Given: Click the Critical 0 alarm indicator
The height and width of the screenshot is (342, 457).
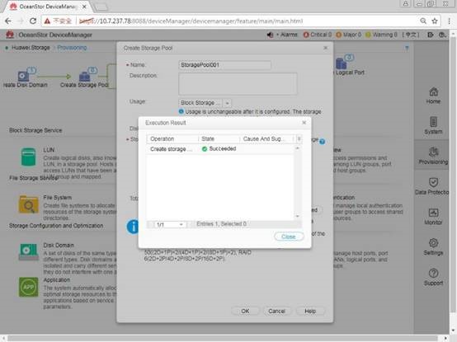Looking at the screenshot, I should click(318, 35).
